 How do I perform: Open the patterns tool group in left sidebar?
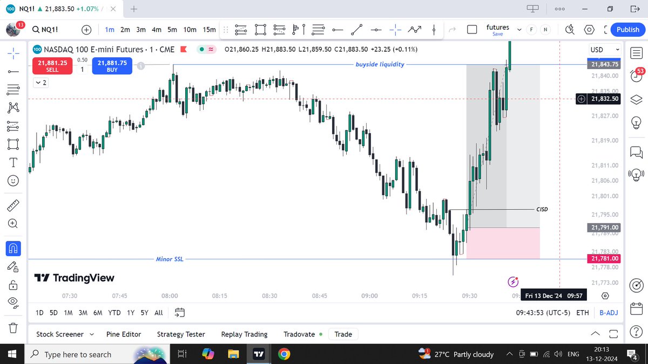tap(14, 107)
